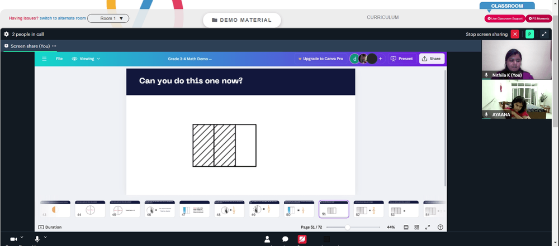Open the call settings gear icon
Viewport: 559px width, 246px height.
(6, 34)
